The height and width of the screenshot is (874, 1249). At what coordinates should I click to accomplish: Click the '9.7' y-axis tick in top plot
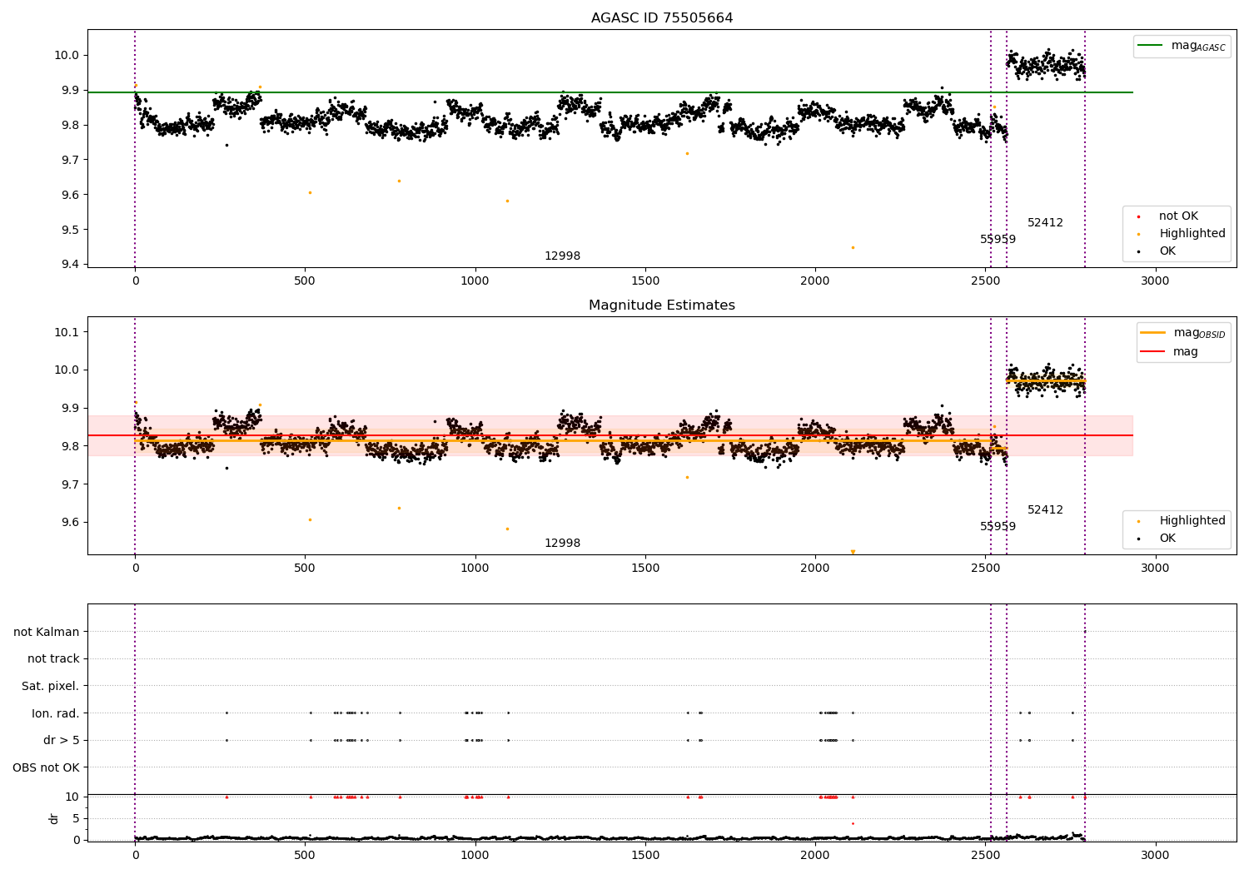point(70,160)
